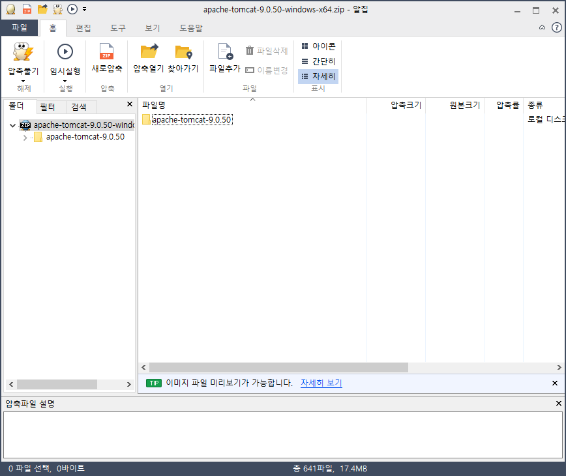Click the green TIP badge icon
This screenshot has height=476, width=566.
(x=154, y=383)
